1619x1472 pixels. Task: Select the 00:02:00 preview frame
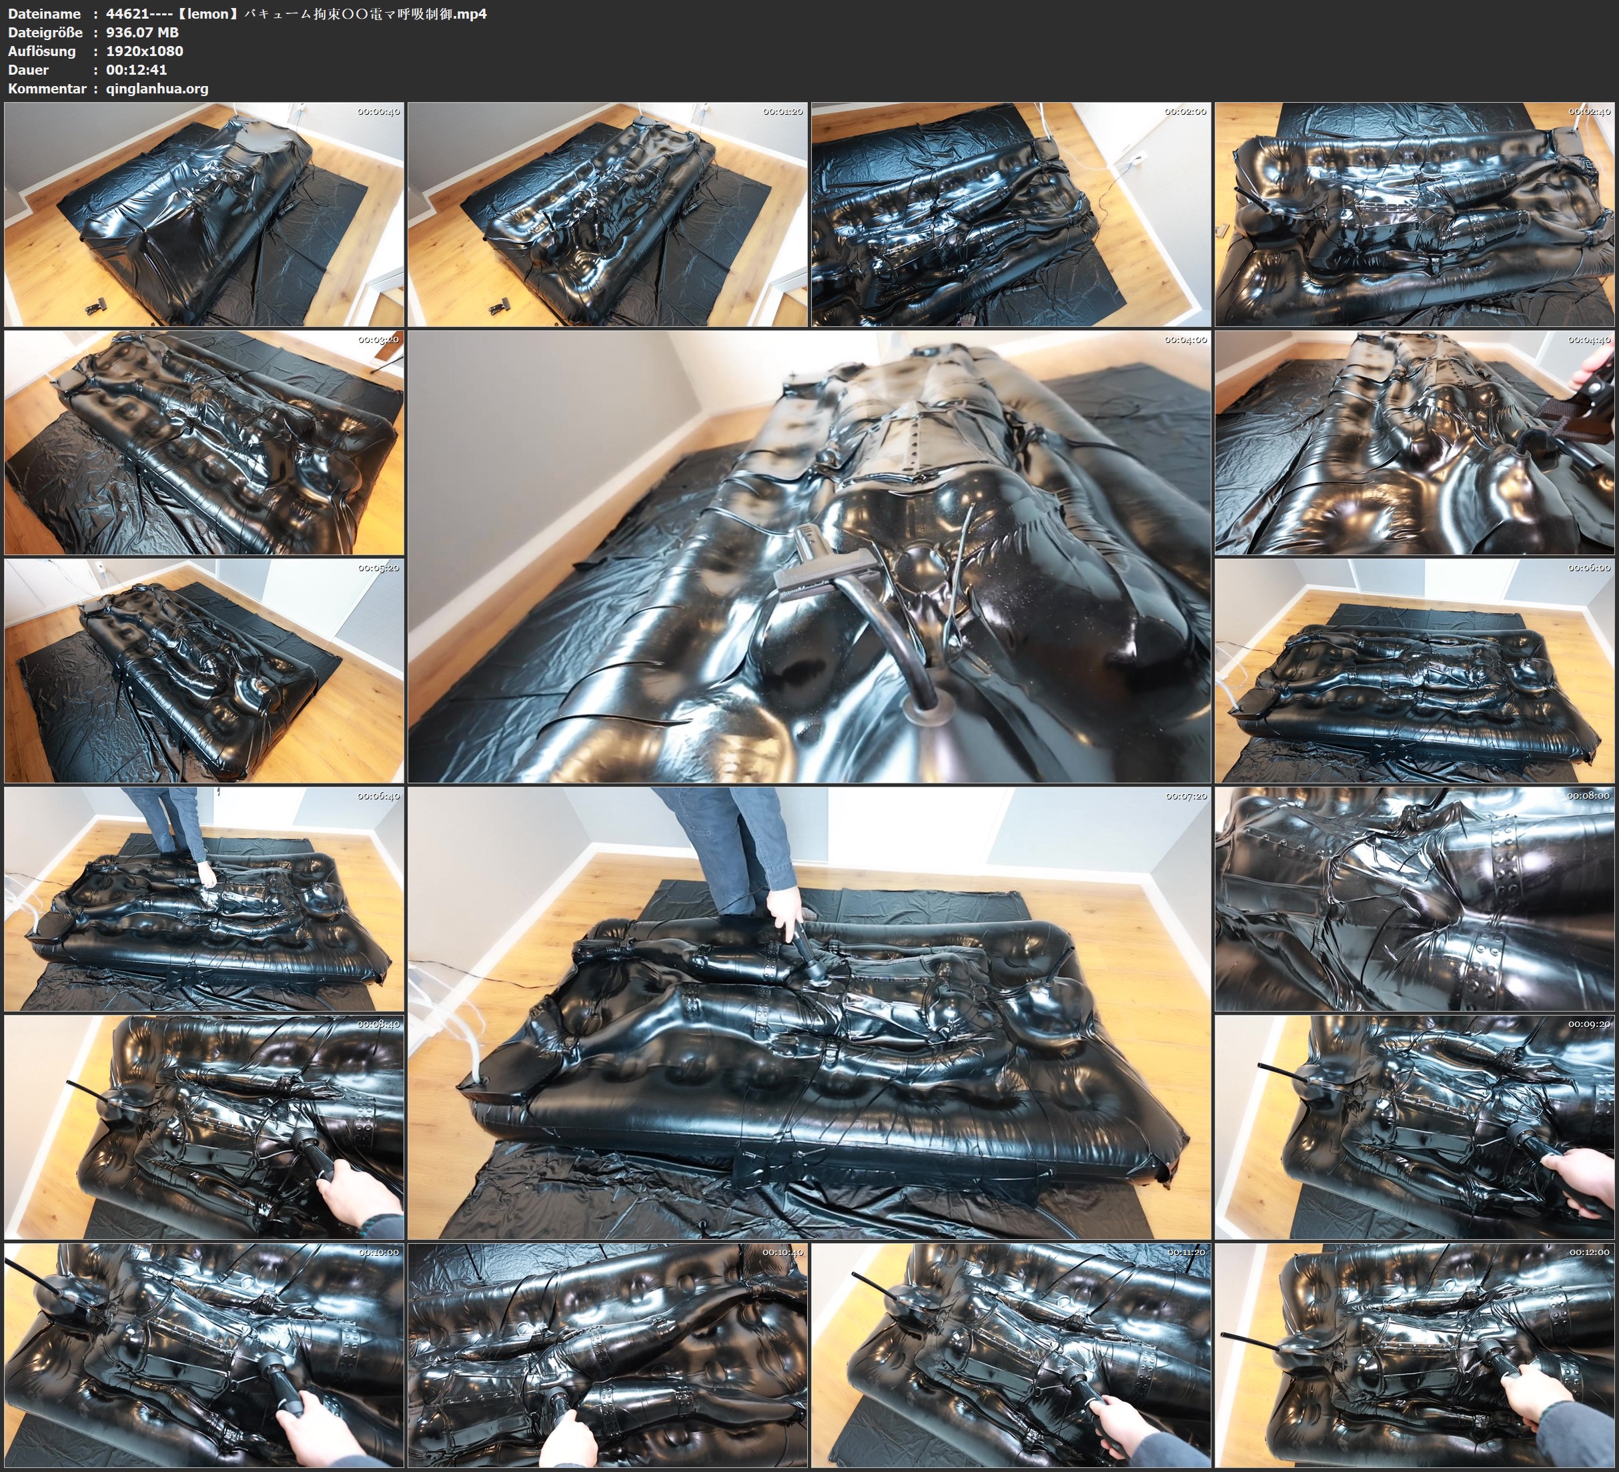coord(1011,215)
